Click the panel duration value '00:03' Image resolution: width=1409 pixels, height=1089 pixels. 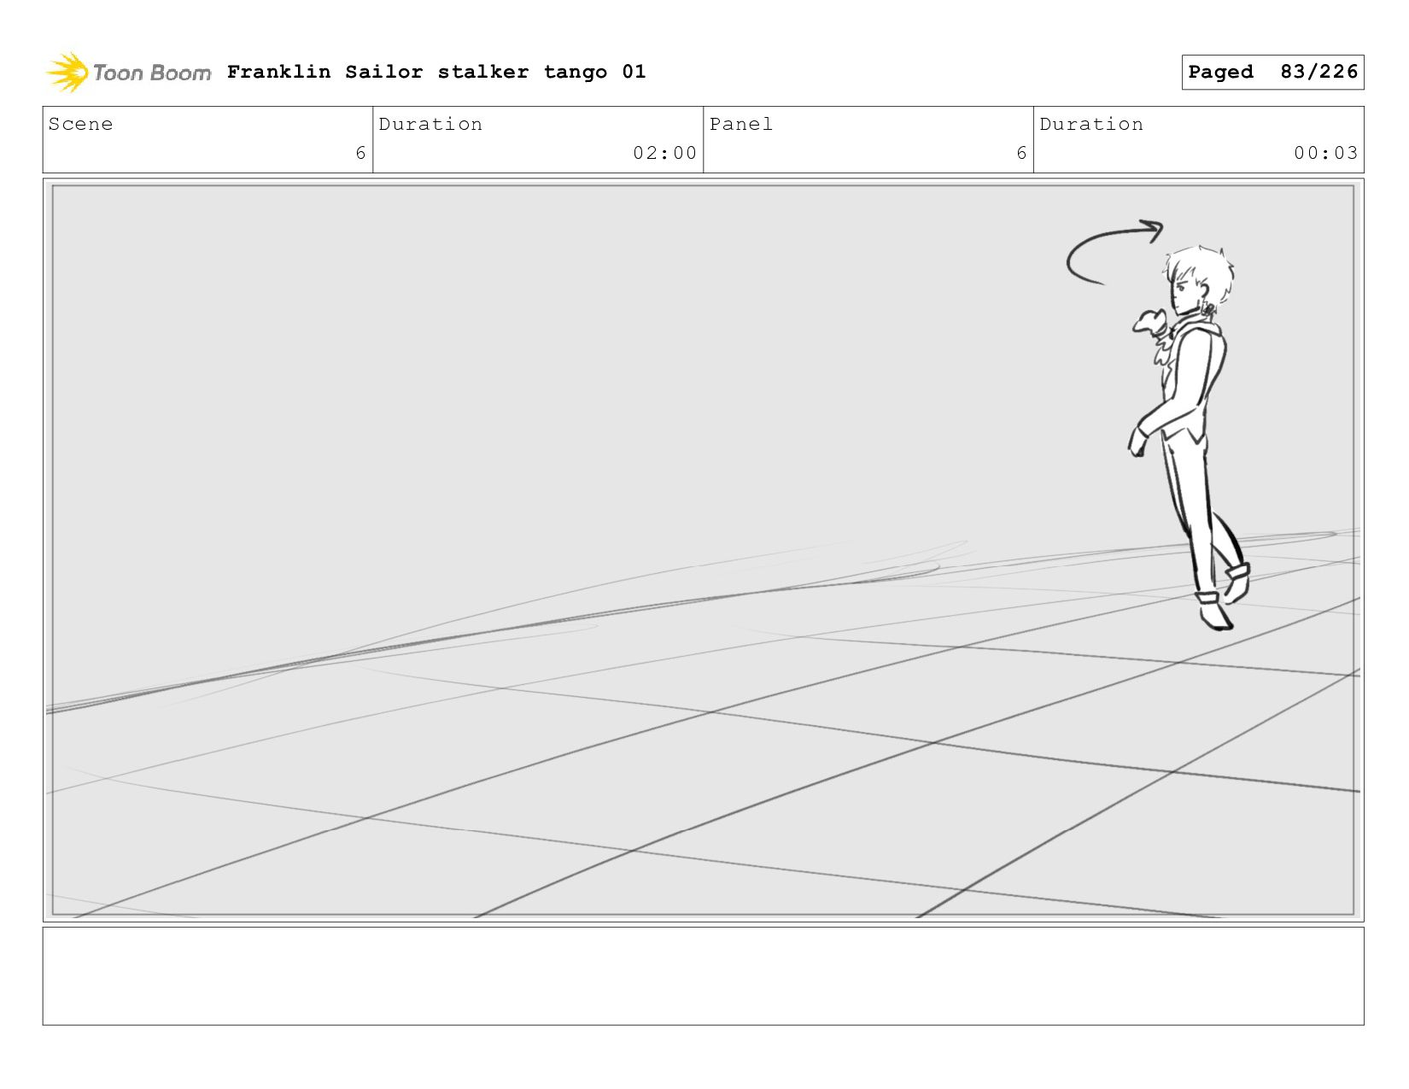(1325, 153)
